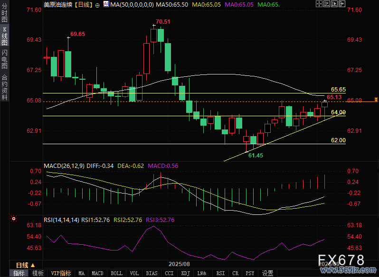
Task: Toggle the VOL indicator button
Action: [134, 273]
